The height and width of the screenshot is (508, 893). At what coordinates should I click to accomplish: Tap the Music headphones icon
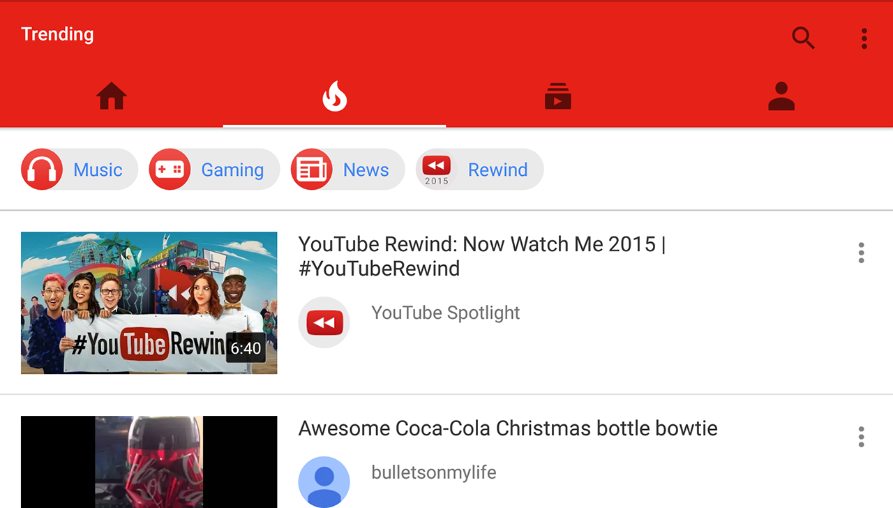point(42,170)
